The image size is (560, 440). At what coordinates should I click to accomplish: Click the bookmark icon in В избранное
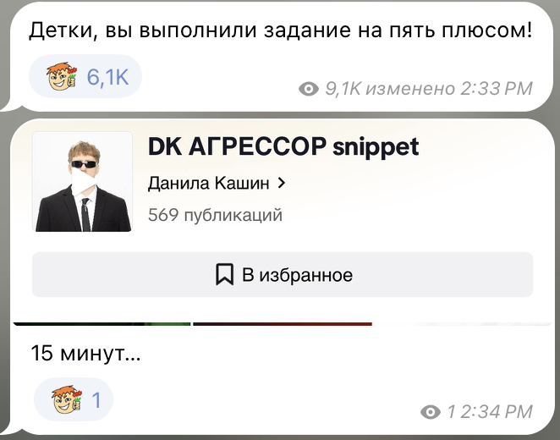coord(225,274)
